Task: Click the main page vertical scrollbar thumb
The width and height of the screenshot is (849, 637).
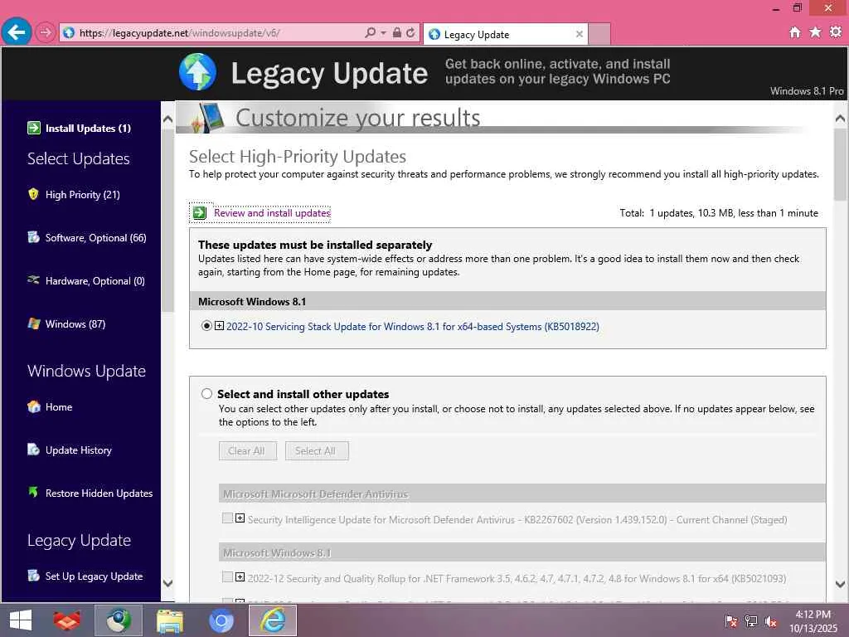Action: [x=840, y=164]
